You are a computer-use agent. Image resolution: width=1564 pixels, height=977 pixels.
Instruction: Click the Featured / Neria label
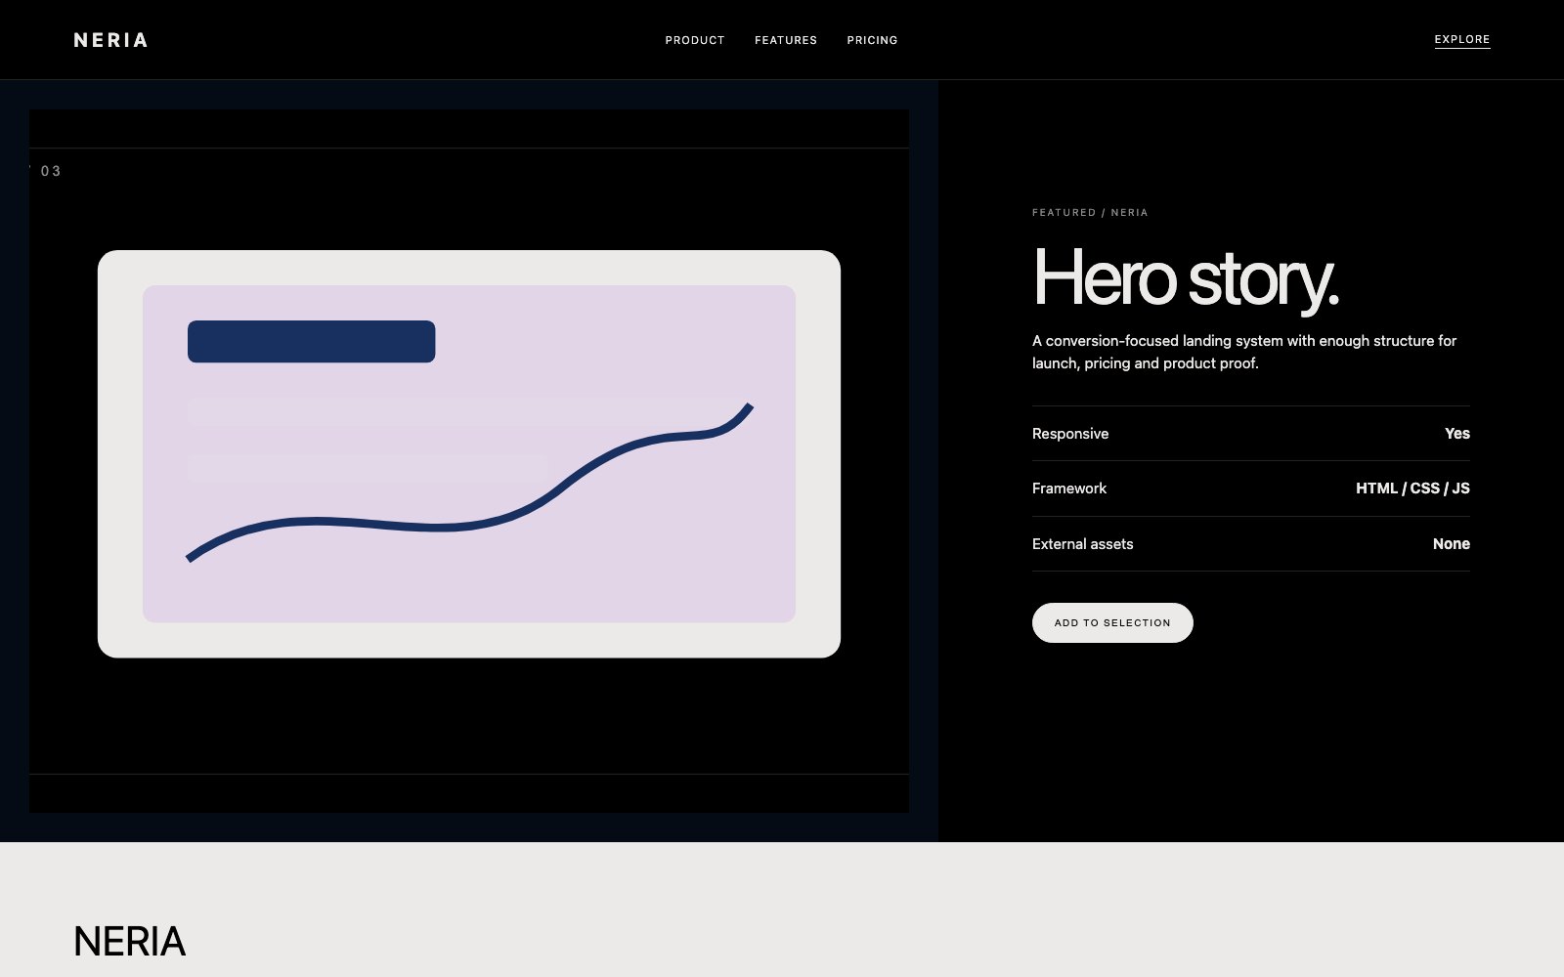[x=1090, y=212]
